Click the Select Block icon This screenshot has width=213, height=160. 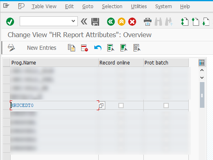pyautogui.click(x=124, y=48)
